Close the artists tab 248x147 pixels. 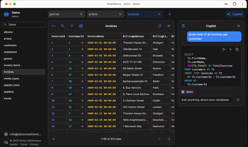[120, 14]
